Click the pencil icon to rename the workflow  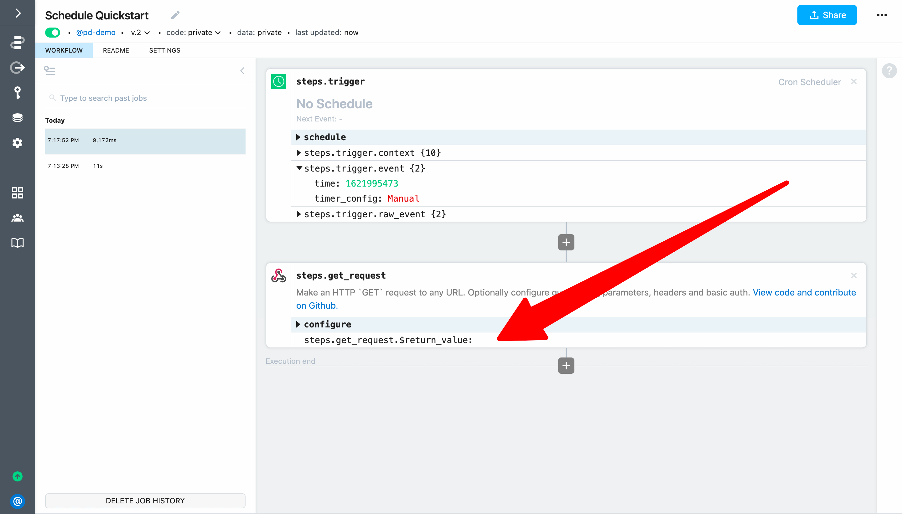tap(175, 15)
